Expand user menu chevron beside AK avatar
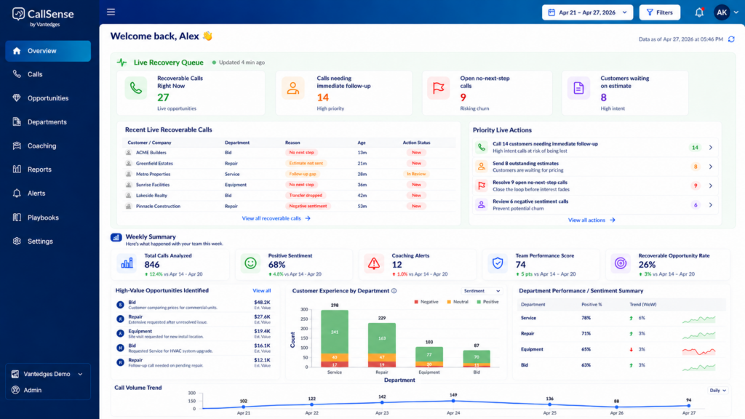This screenshot has height=419, width=745. click(x=736, y=12)
